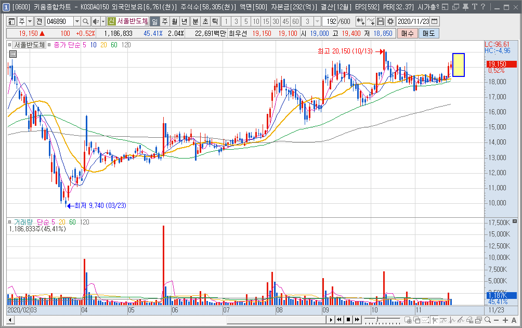Open the tick interval 3 dropdown arrow
This screenshot has height=328, width=522.
pos(317,22)
